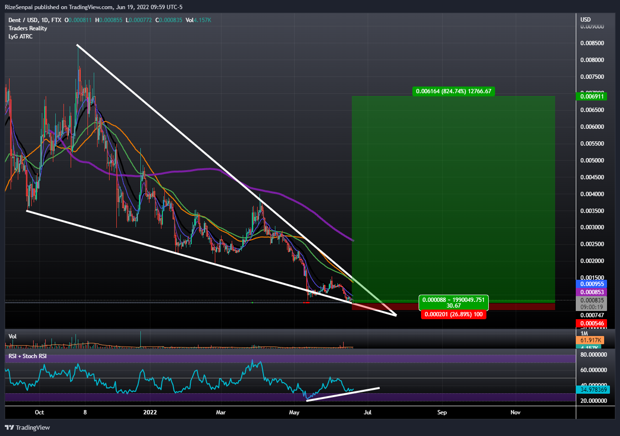Click the Mar label on time axis
This screenshot has height=436, width=620.
point(221,412)
